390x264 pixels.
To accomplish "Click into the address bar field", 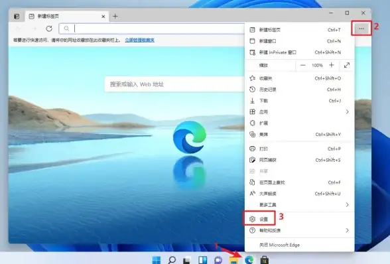I will [152, 29].
